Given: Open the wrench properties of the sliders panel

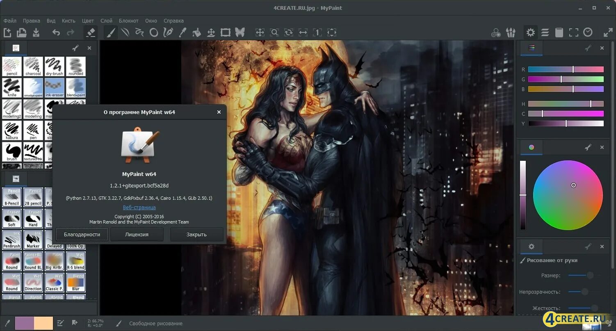Looking at the screenshot, I should (588, 48).
